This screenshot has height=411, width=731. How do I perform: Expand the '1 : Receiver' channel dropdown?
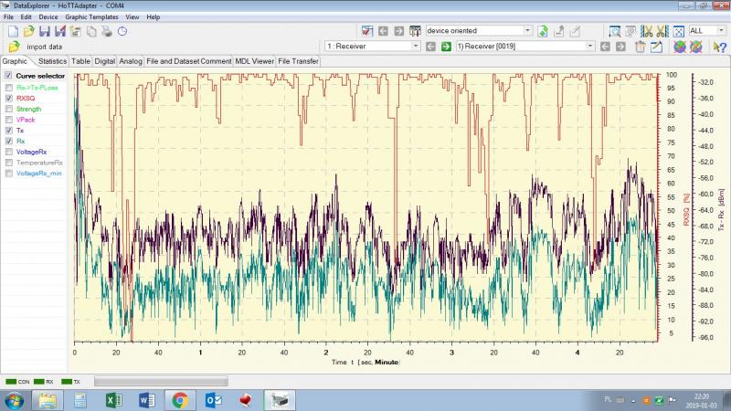coord(417,46)
